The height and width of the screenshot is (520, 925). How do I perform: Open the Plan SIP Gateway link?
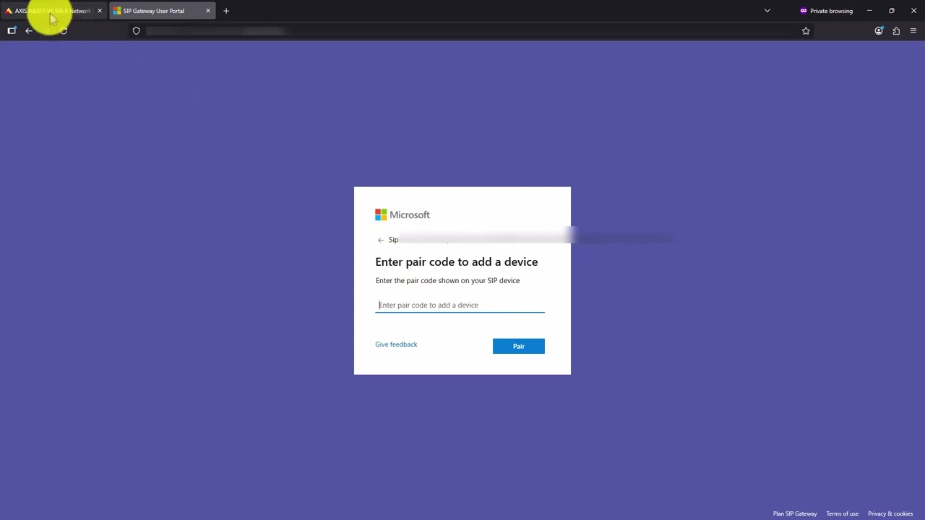(795, 513)
